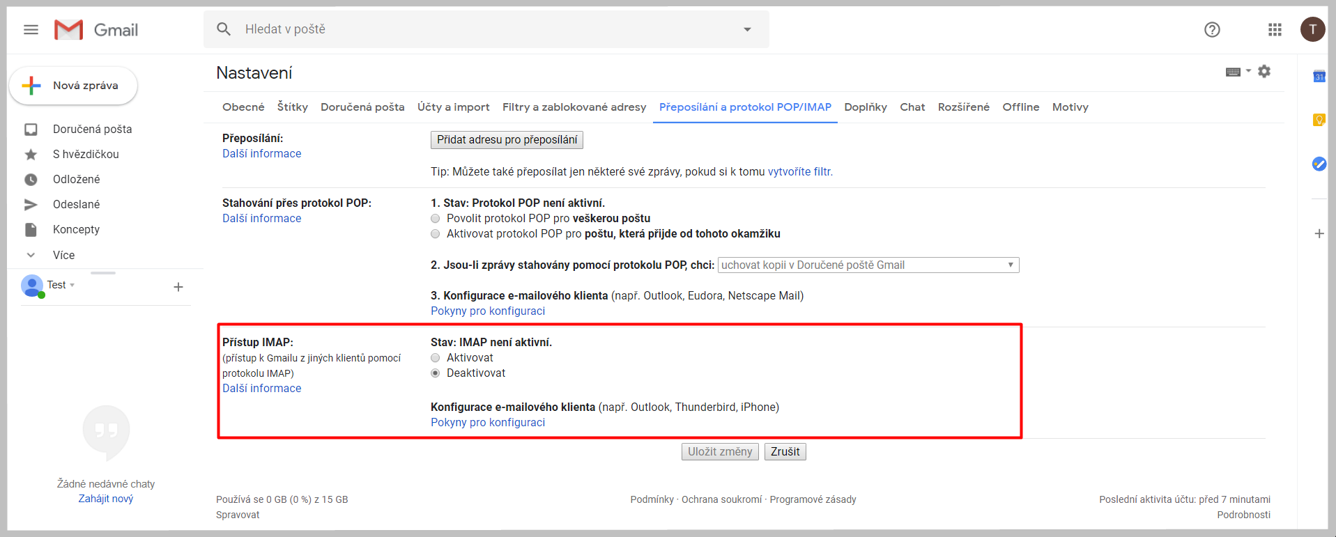Open Pokyny pro konfiguraci link for POP
The image size is (1336, 537).
pyautogui.click(x=488, y=311)
